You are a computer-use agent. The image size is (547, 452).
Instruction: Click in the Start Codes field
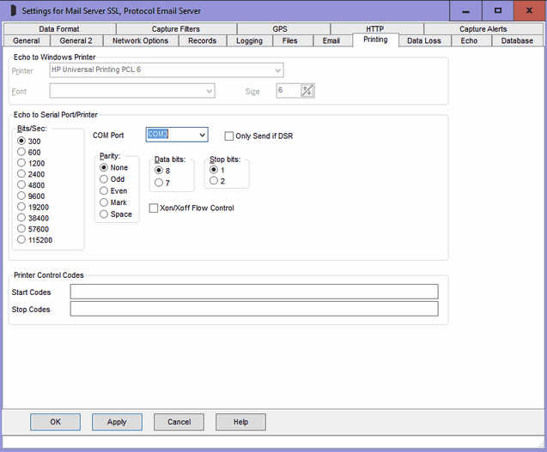[253, 292]
